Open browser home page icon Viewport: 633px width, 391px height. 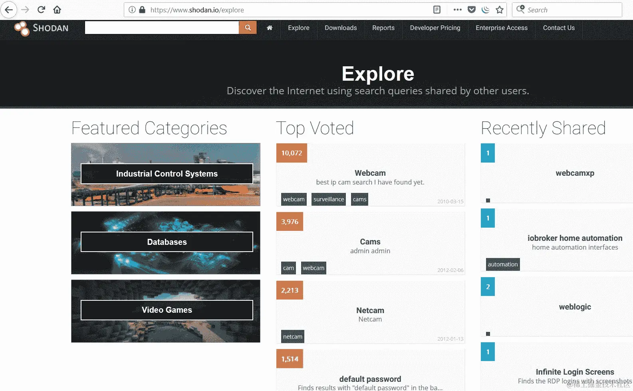pyautogui.click(x=57, y=10)
